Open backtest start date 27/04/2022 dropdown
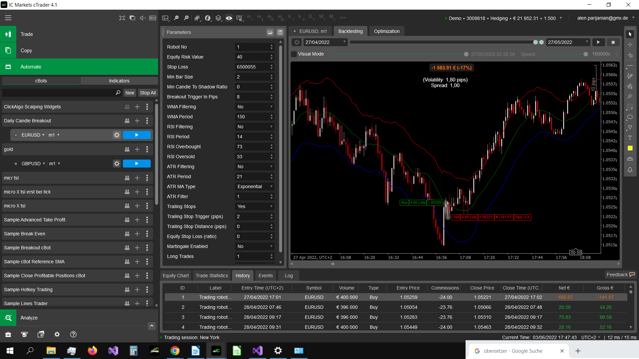 (x=325, y=42)
